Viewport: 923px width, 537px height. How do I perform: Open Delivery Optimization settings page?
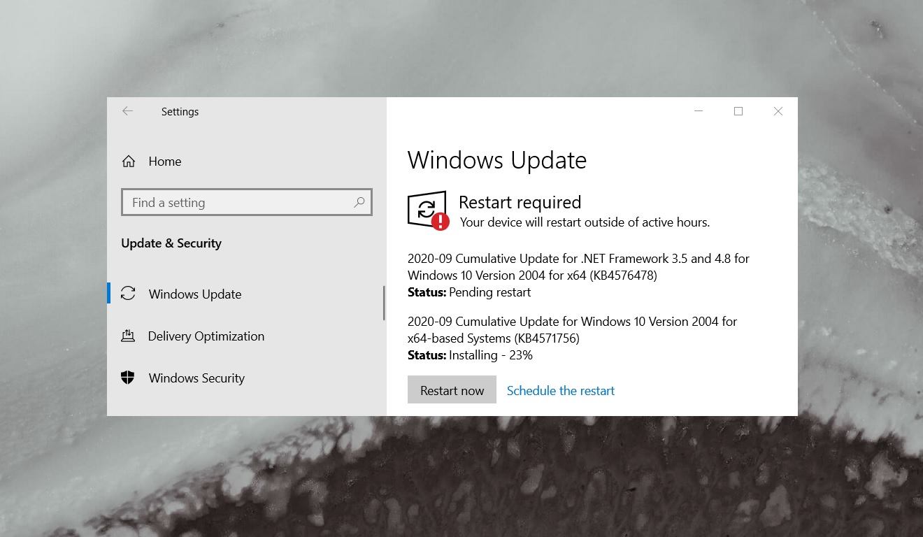tap(206, 336)
